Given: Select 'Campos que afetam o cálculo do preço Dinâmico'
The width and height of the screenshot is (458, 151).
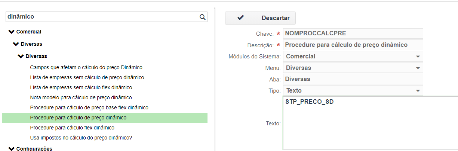Looking at the screenshot, I should point(86,67).
